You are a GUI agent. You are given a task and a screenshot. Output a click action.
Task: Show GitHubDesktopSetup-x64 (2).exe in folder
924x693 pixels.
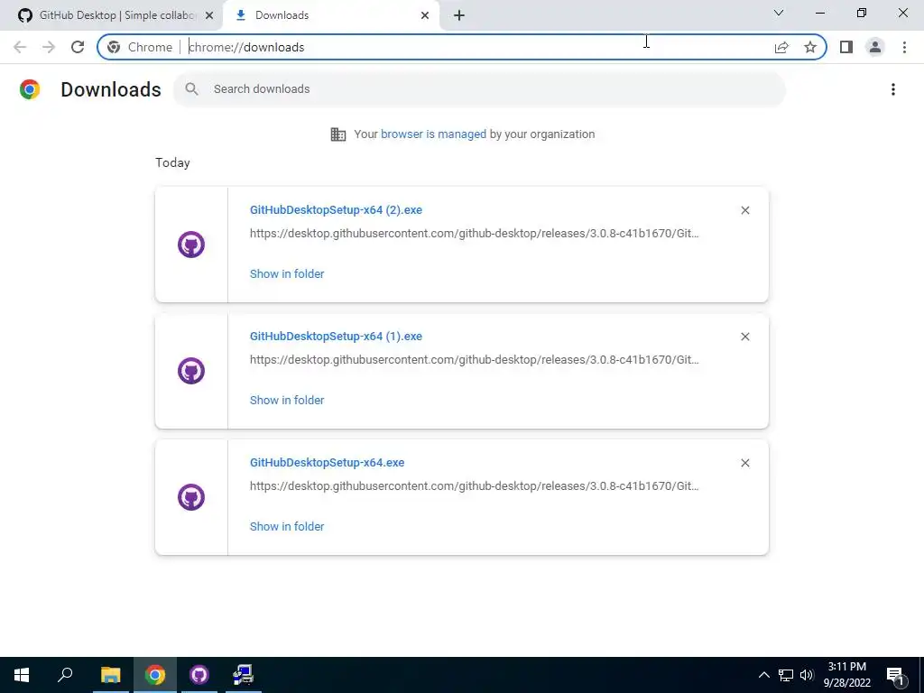pyautogui.click(x=287, y=273)
